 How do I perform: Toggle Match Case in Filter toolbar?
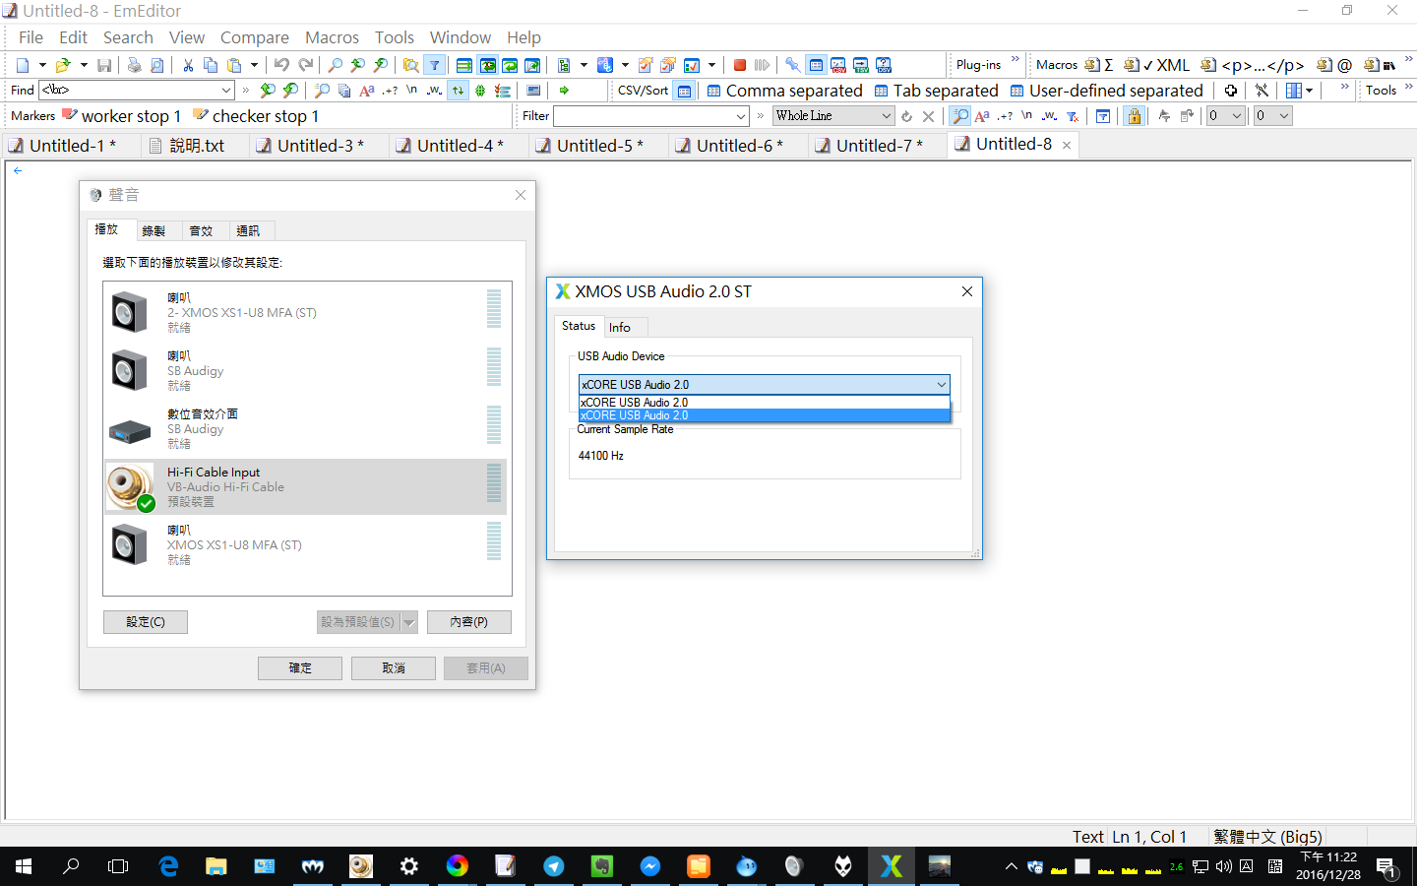point(982,116)
